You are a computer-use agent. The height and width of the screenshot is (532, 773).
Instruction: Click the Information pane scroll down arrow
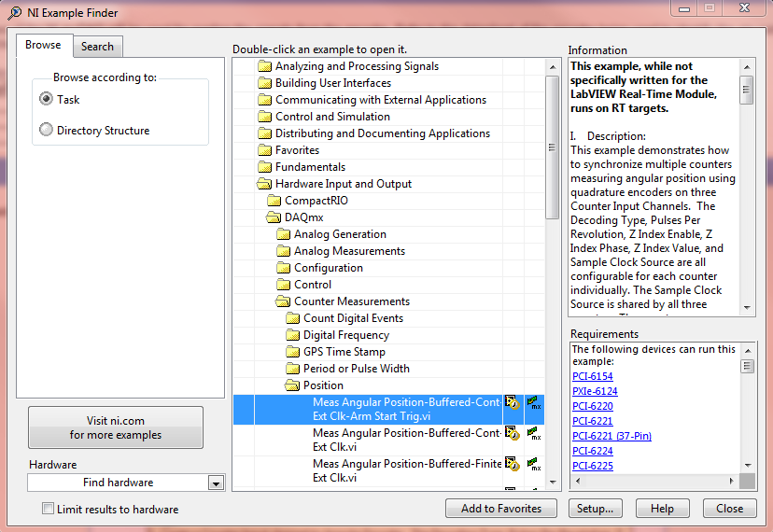coord(747,307)
